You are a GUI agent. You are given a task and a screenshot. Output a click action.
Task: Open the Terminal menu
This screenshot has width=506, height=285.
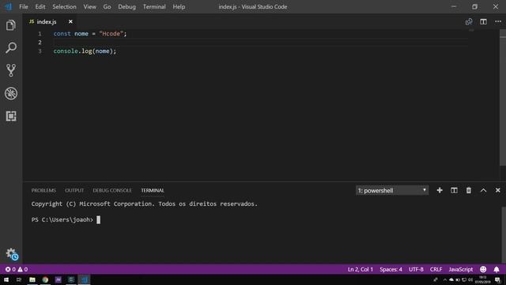coord(154,7)
